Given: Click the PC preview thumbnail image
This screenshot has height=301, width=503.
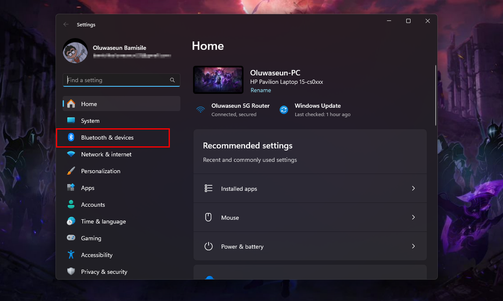Looking at the screenshot, I should coord(218,79).
